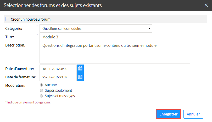Screen dimensions: 212x122
Task: Focus the opening date field 18-11-2016
Action: pos(58,69)
